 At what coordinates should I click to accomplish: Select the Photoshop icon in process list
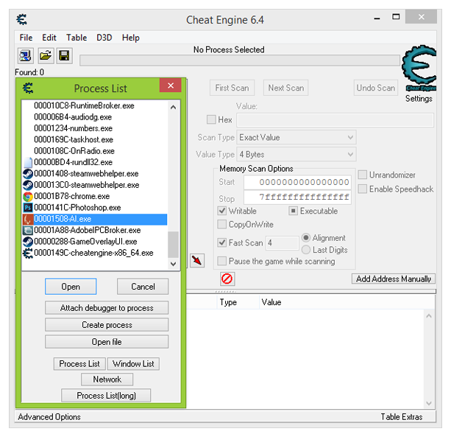tap(28, 208)
